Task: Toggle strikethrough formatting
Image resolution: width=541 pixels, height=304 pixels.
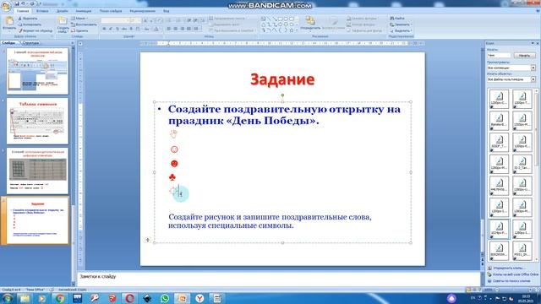Action: coord(124,29)
